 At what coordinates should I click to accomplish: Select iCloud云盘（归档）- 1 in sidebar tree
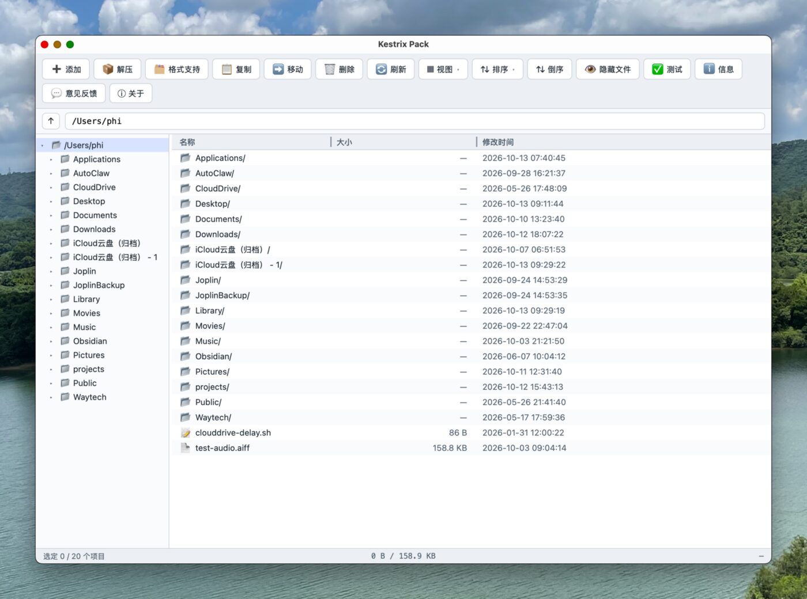click(115, 257)
